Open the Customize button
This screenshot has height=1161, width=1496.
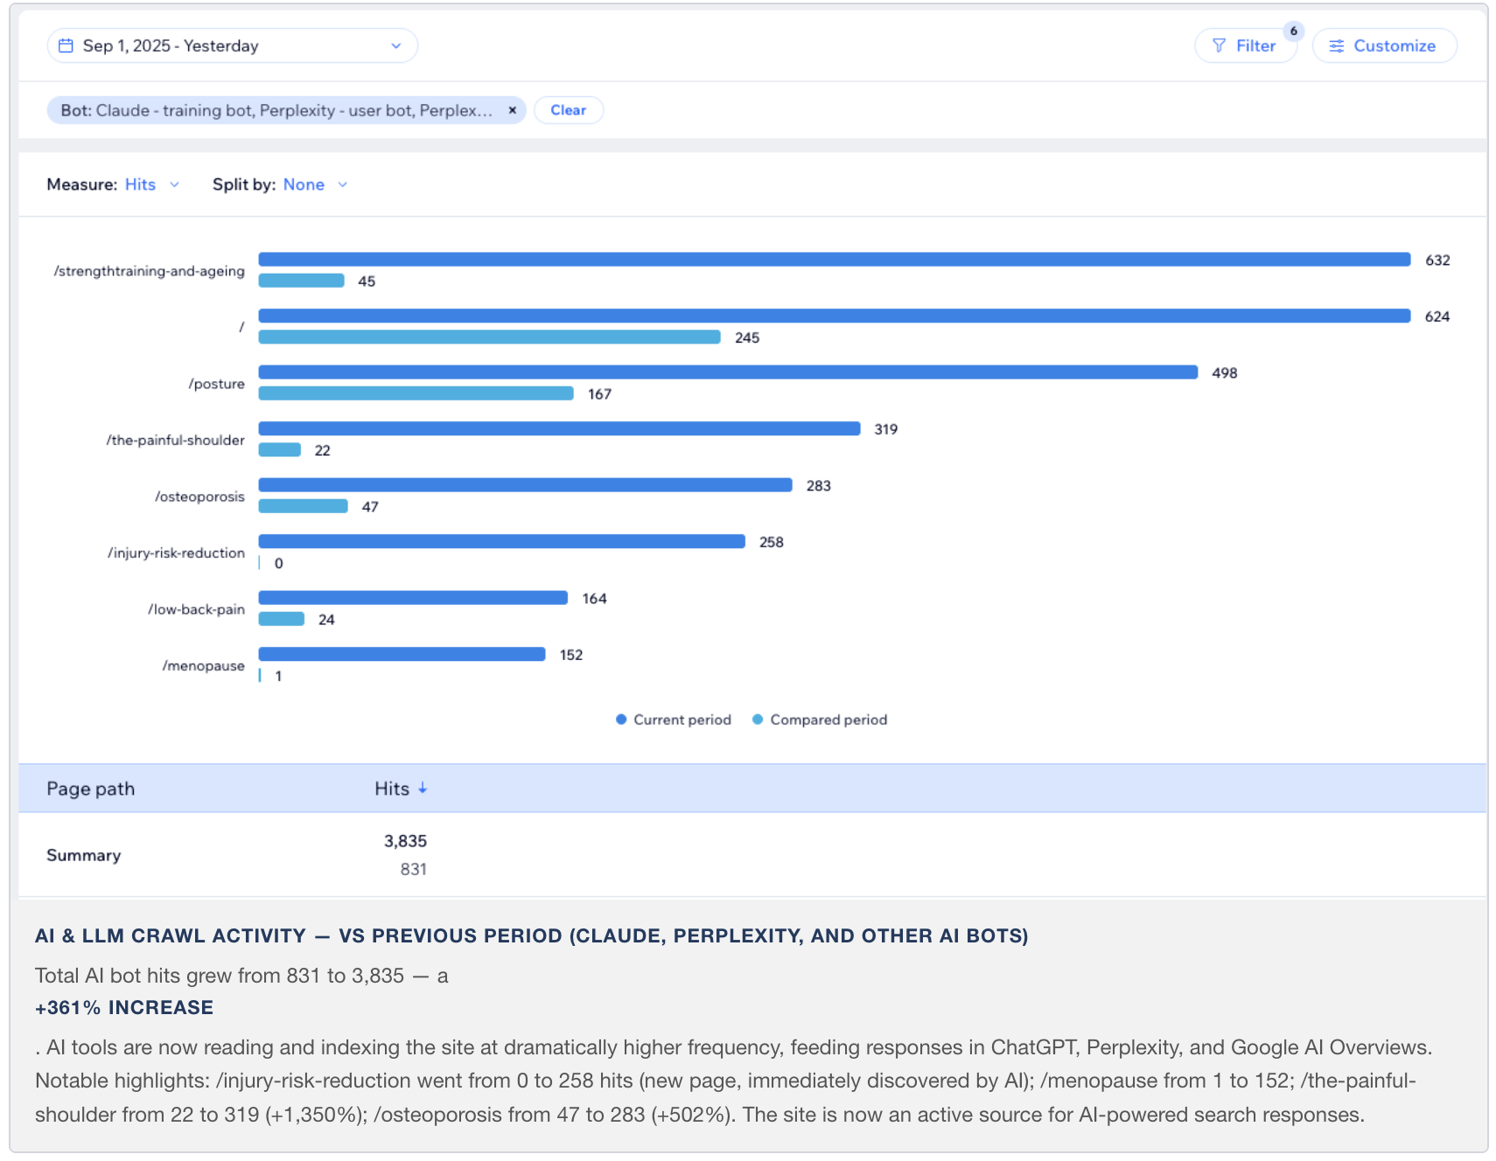(x=1384, y=45)
